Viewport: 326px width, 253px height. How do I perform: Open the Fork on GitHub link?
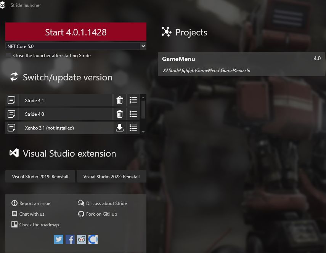pos(101,214)
